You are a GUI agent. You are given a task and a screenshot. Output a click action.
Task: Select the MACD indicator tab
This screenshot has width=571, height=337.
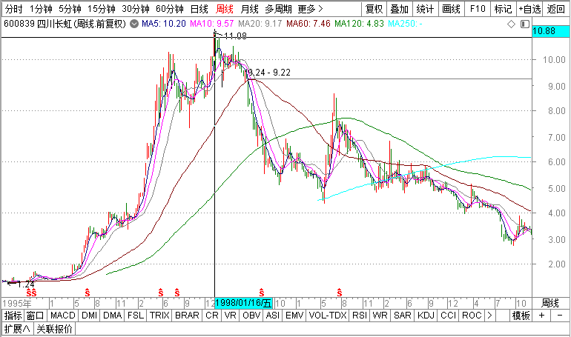click(x=63, y=316)
